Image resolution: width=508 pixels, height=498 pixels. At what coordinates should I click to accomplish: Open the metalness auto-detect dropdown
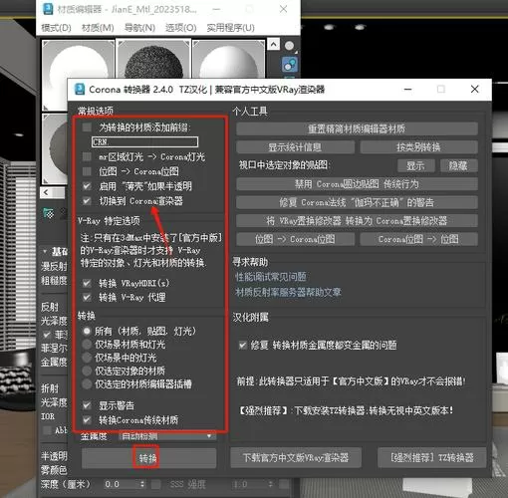(x=167, y=436)
